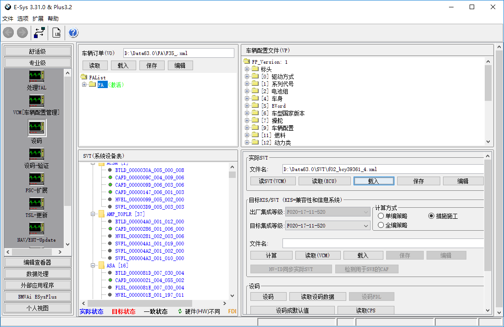Select the 措施施工 radio button
Image resolution: width=504 pixels, height=327 pixels.
click(432, 216)
